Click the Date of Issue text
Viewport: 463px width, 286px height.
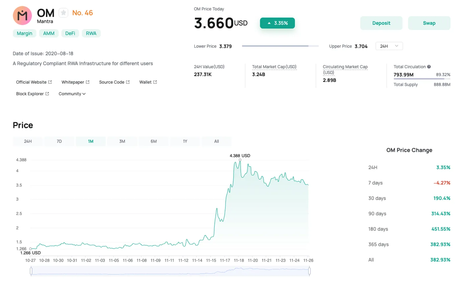click(x=43, y=54)
